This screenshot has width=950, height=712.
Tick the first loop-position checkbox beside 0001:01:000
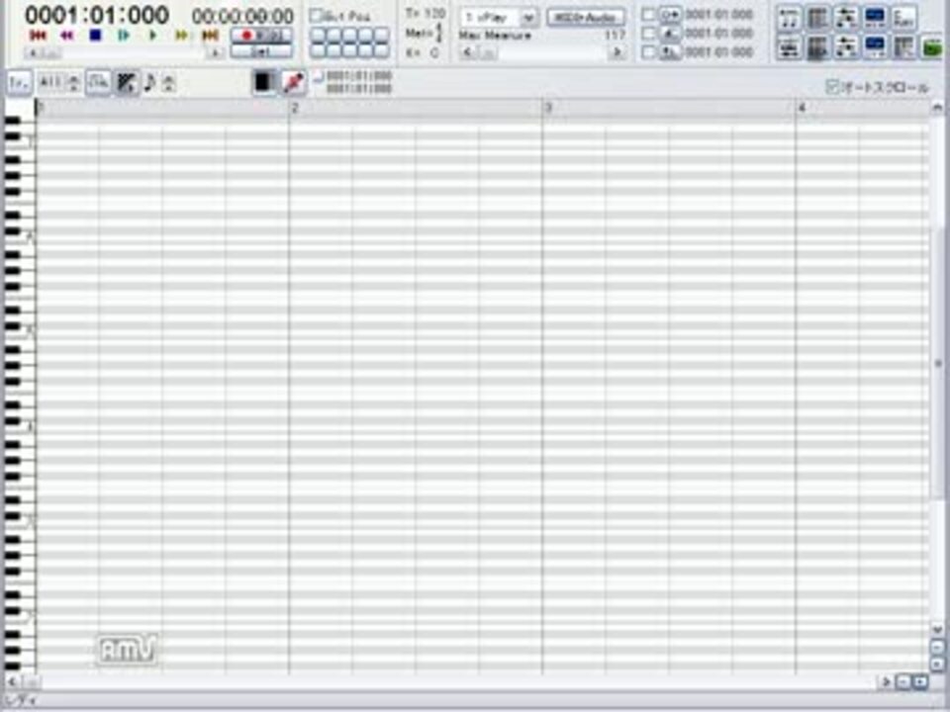(x=648, y=14)
